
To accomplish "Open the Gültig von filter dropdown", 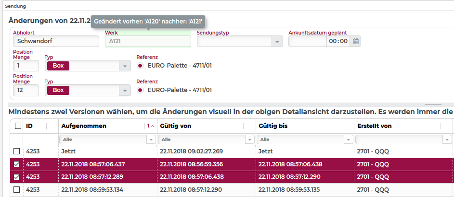I will point(250,139).
